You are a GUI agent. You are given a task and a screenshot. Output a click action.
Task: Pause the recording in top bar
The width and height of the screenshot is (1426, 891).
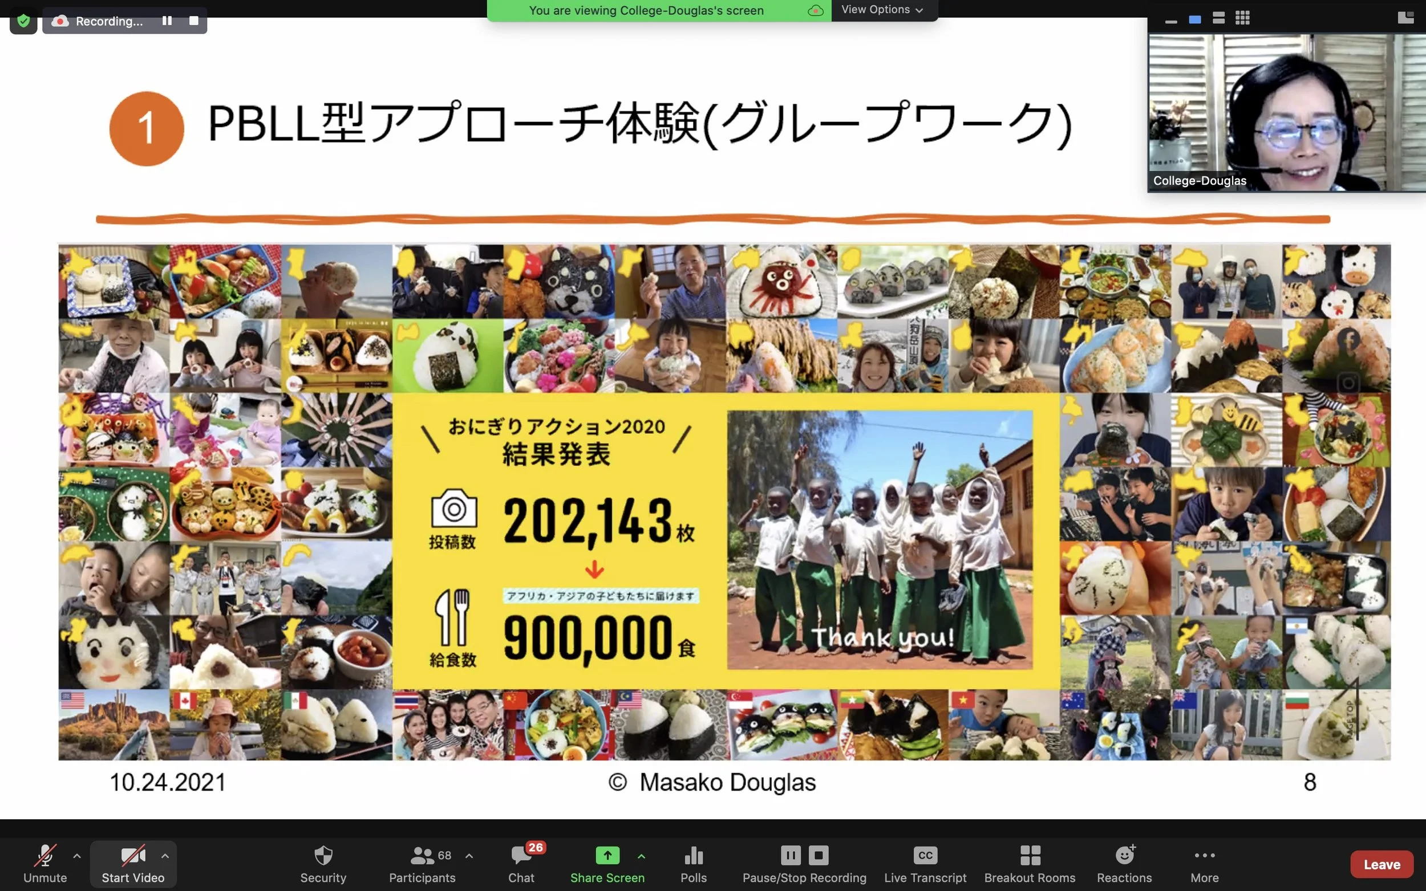click(x=168, y=21)
